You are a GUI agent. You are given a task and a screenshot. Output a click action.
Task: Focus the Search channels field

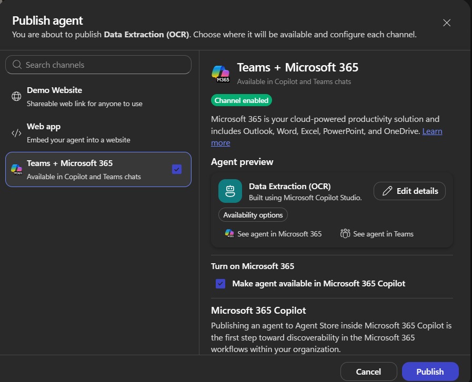click(x=98, y=65)
